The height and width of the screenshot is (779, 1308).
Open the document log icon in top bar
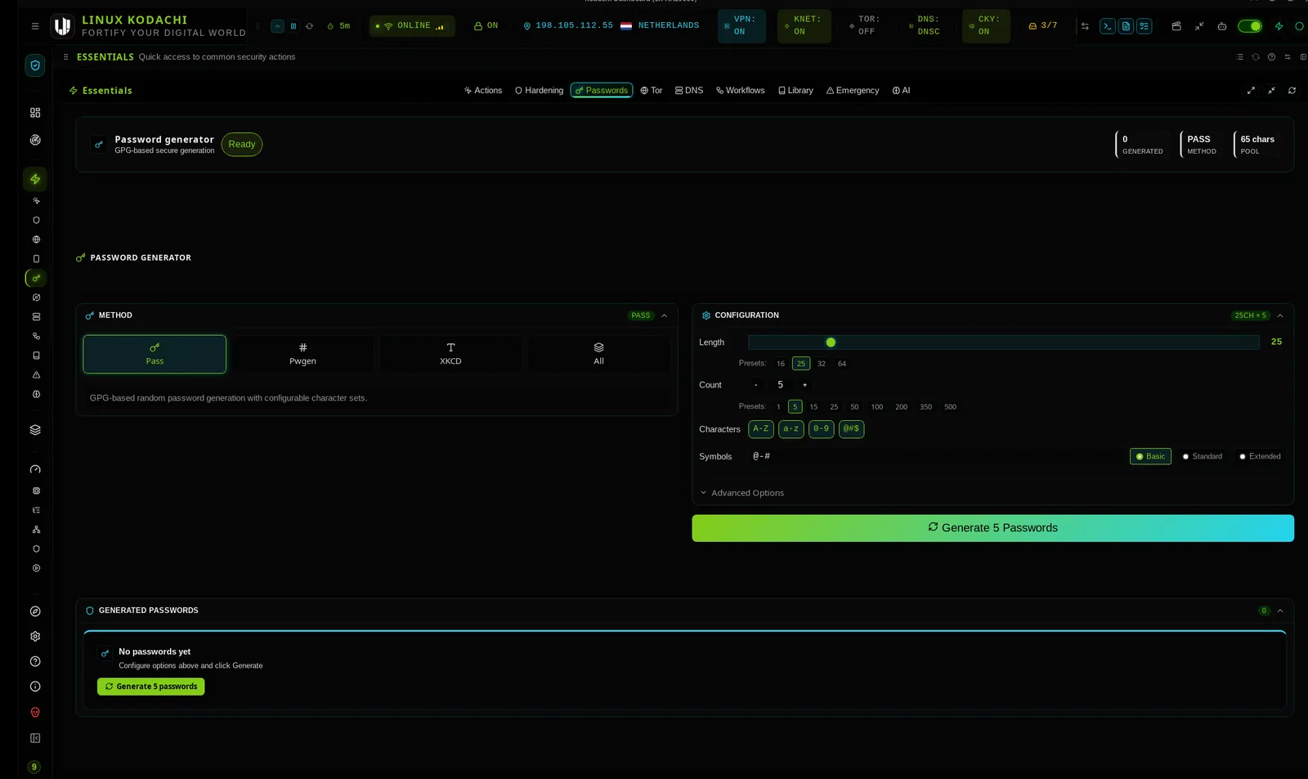[x=1126, y=26]
